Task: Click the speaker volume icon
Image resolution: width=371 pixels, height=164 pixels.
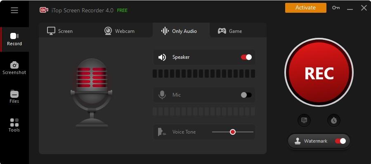Action: 162,57
